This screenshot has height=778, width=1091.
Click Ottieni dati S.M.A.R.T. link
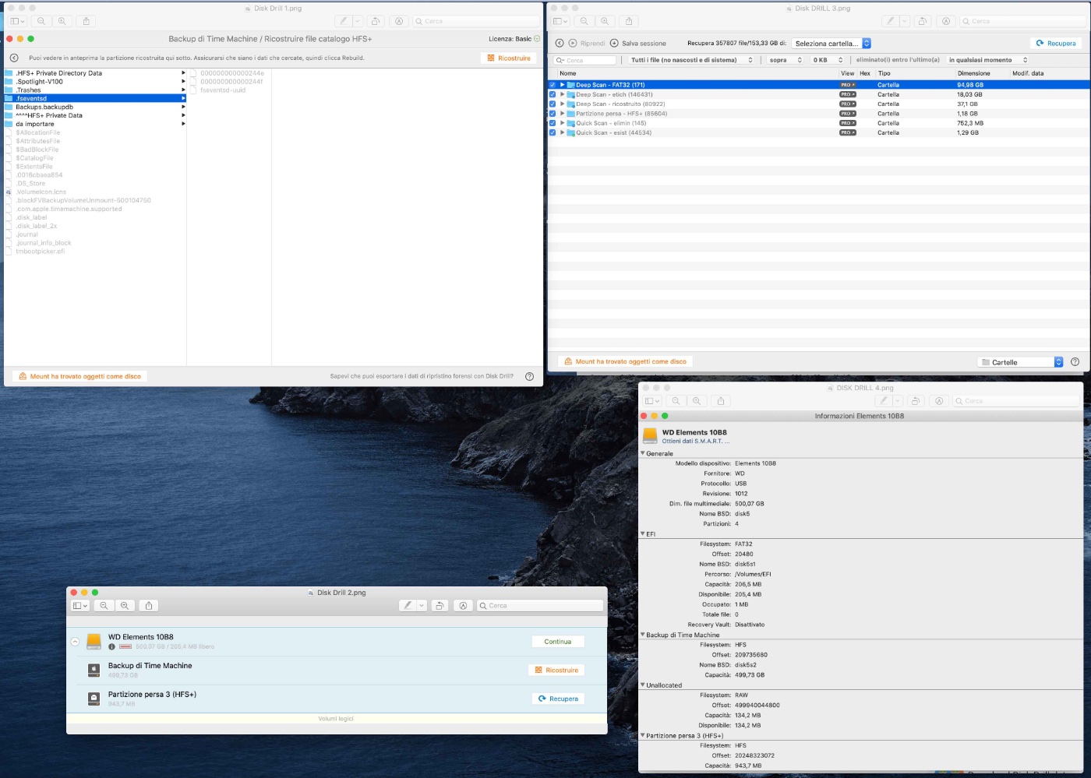[x=695, y=442]
